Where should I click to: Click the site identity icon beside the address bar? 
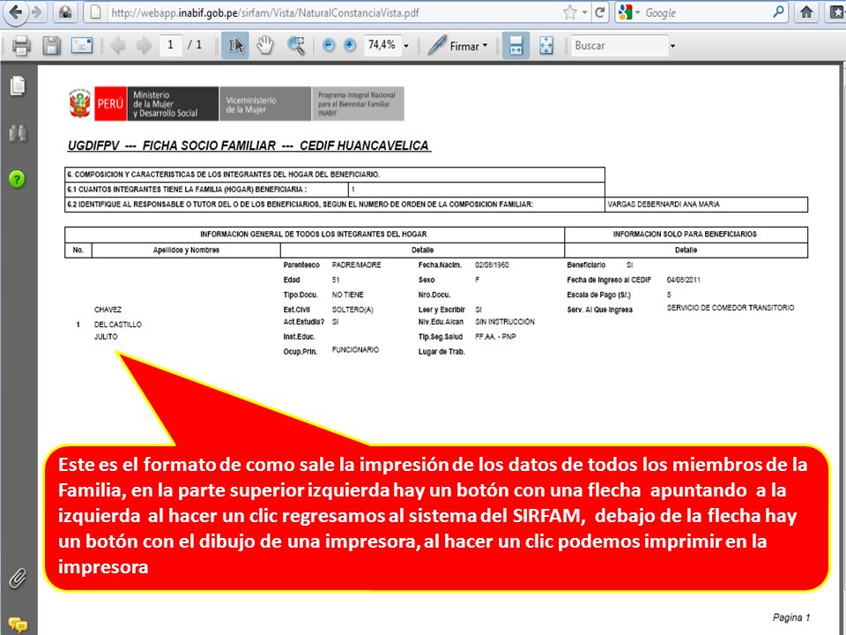point(66,11)
